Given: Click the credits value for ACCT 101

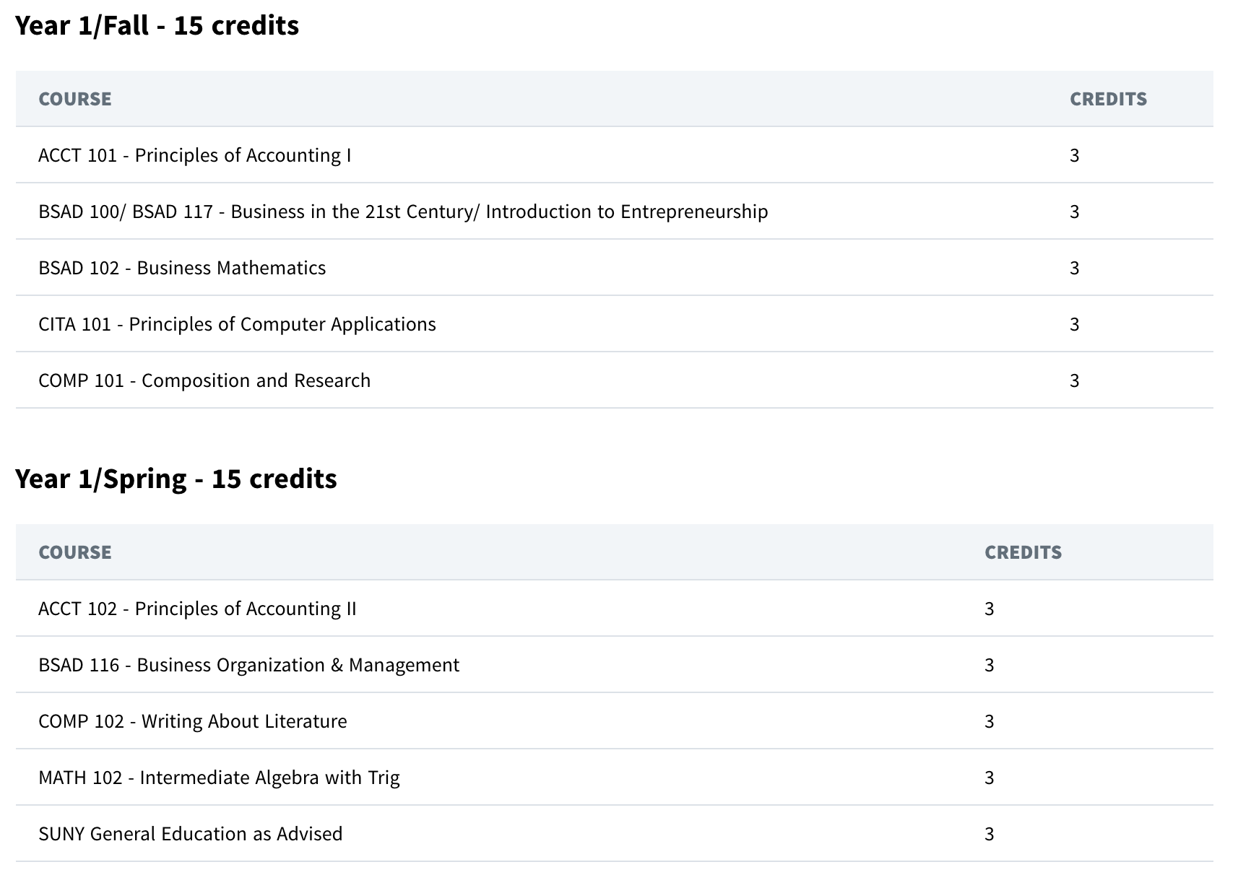Looking at the screenshot, I should (x=1074, y=155).
